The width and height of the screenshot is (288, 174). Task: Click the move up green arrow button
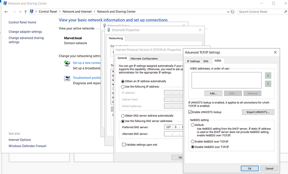pos(268,76)
